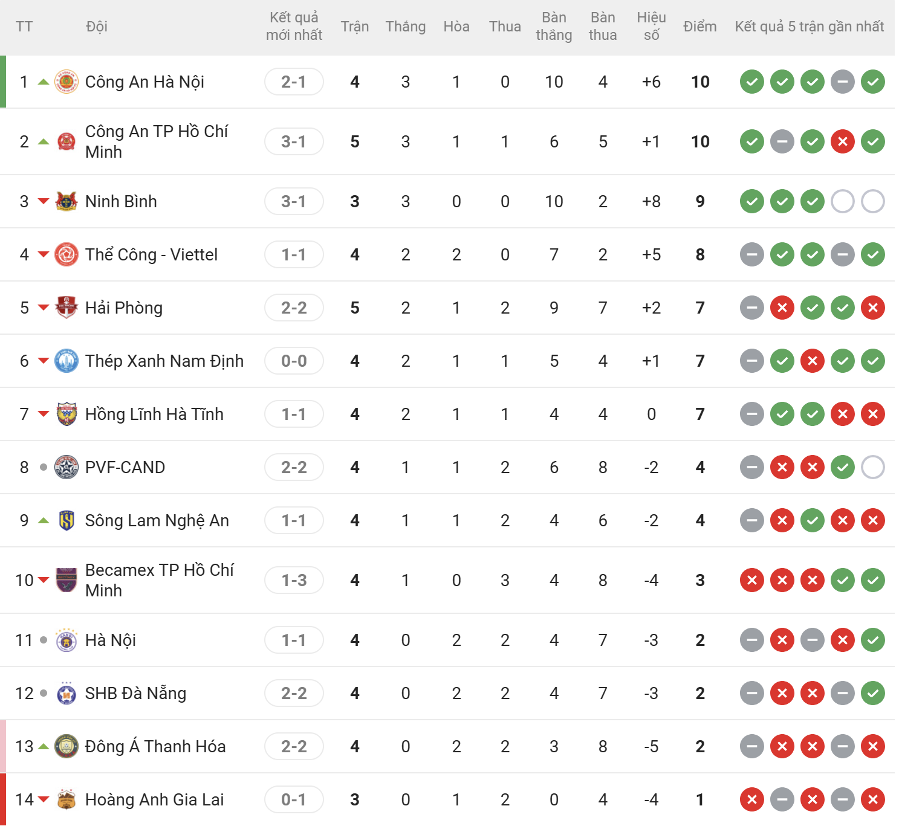899x829 pixels.
Task: Open the SHB Đà Nẵng team page
Action: tap(135, 693)
